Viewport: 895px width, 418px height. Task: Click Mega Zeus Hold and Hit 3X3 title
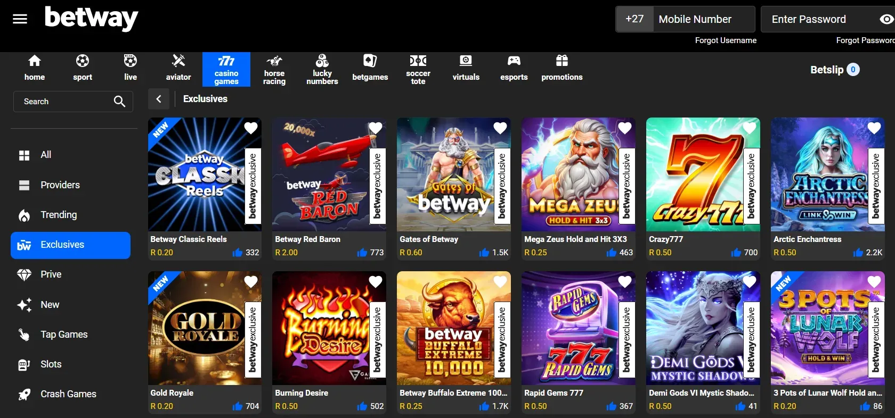click(575, 239)
